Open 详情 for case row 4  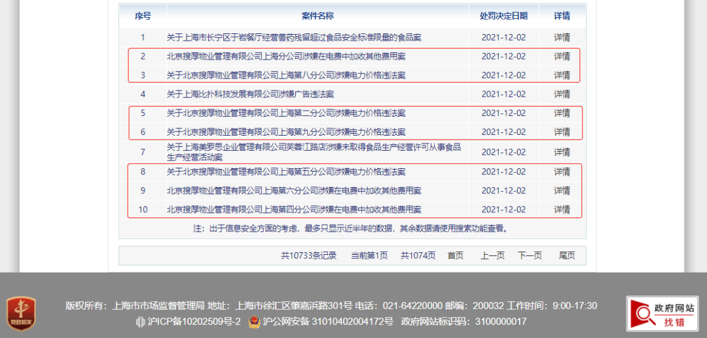coord(562,94)
